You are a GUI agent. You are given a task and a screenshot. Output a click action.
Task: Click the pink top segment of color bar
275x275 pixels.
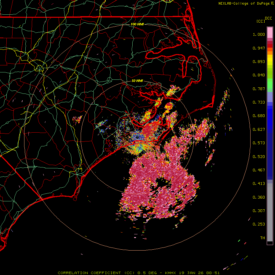pos(270,33)
